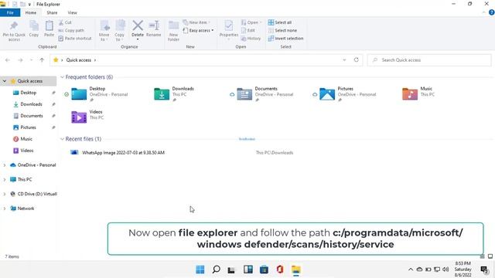Open taskbar Search magnifier
Viewport: 495px width, 278px height.
[x=217, y=270]
